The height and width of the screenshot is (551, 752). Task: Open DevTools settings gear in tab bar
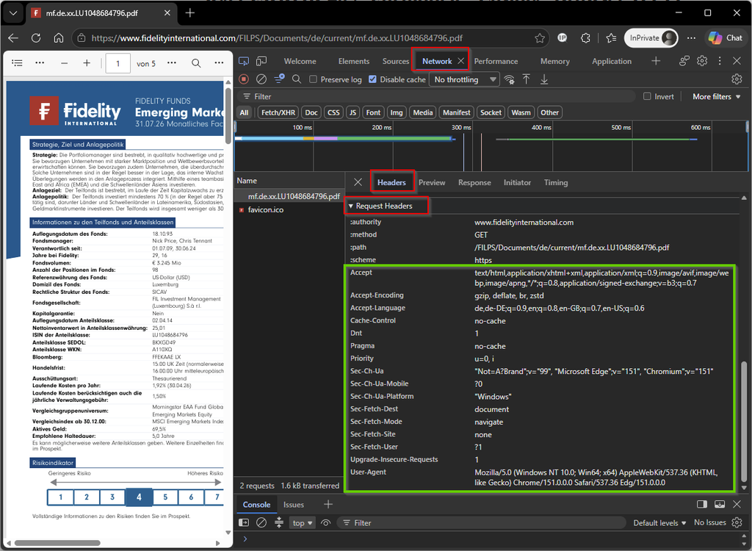click(702, 61)
